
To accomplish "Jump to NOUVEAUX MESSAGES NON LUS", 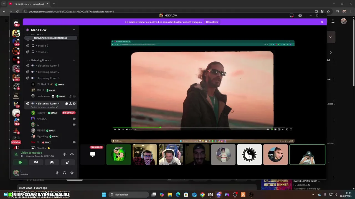I will (x=51, y=38).
